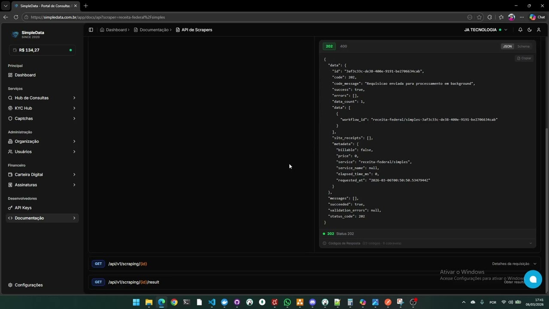Reload the page with the refresh button
Viewport: 549px width, 309px height.
[x=16, y=17]
